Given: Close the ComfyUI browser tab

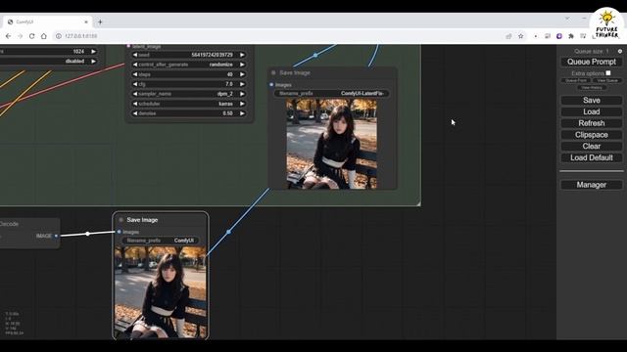Looking at the screenshot, I should pyautogui.click(x=86, y=22).
